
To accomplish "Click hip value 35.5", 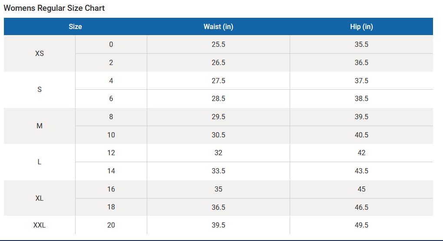I will tap(361, 44).
